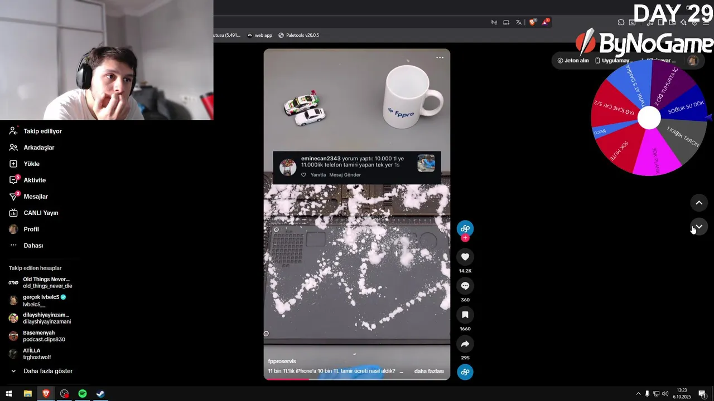This screenshot has height=401, width=714.
Task: Click the wheel's white center hub
Action: click(649, 118)
